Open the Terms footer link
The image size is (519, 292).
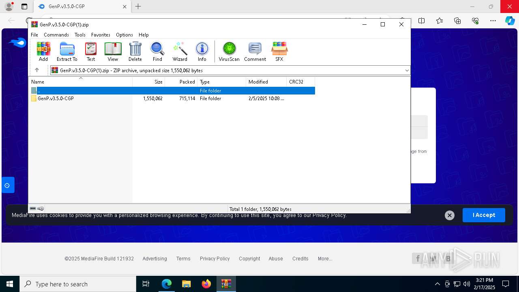click(x=183, y=259)
